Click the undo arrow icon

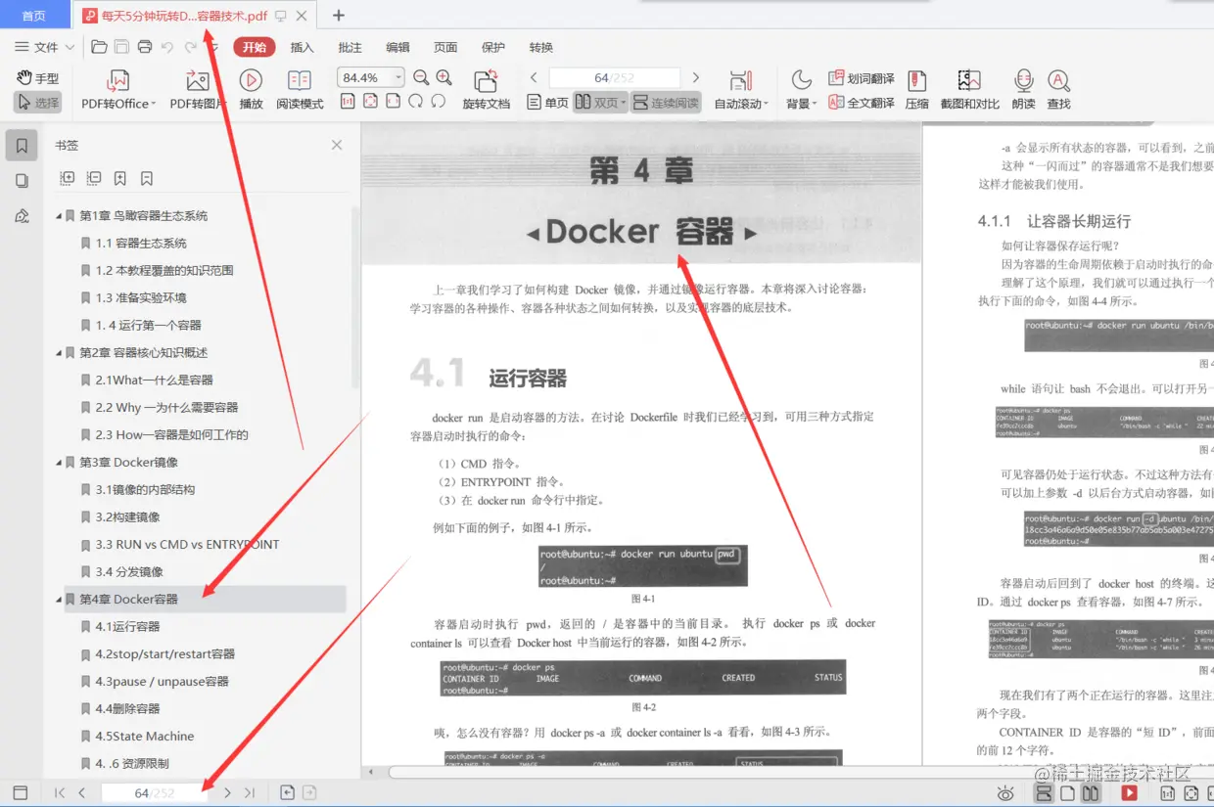167,47
